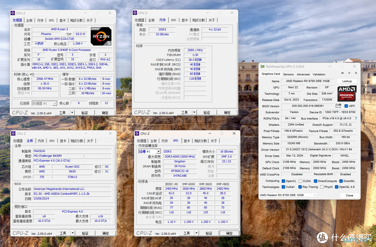
Task: Click the AMD Radeon Graphics logo in GPU-Z
Action: click(x=347, y=93)
